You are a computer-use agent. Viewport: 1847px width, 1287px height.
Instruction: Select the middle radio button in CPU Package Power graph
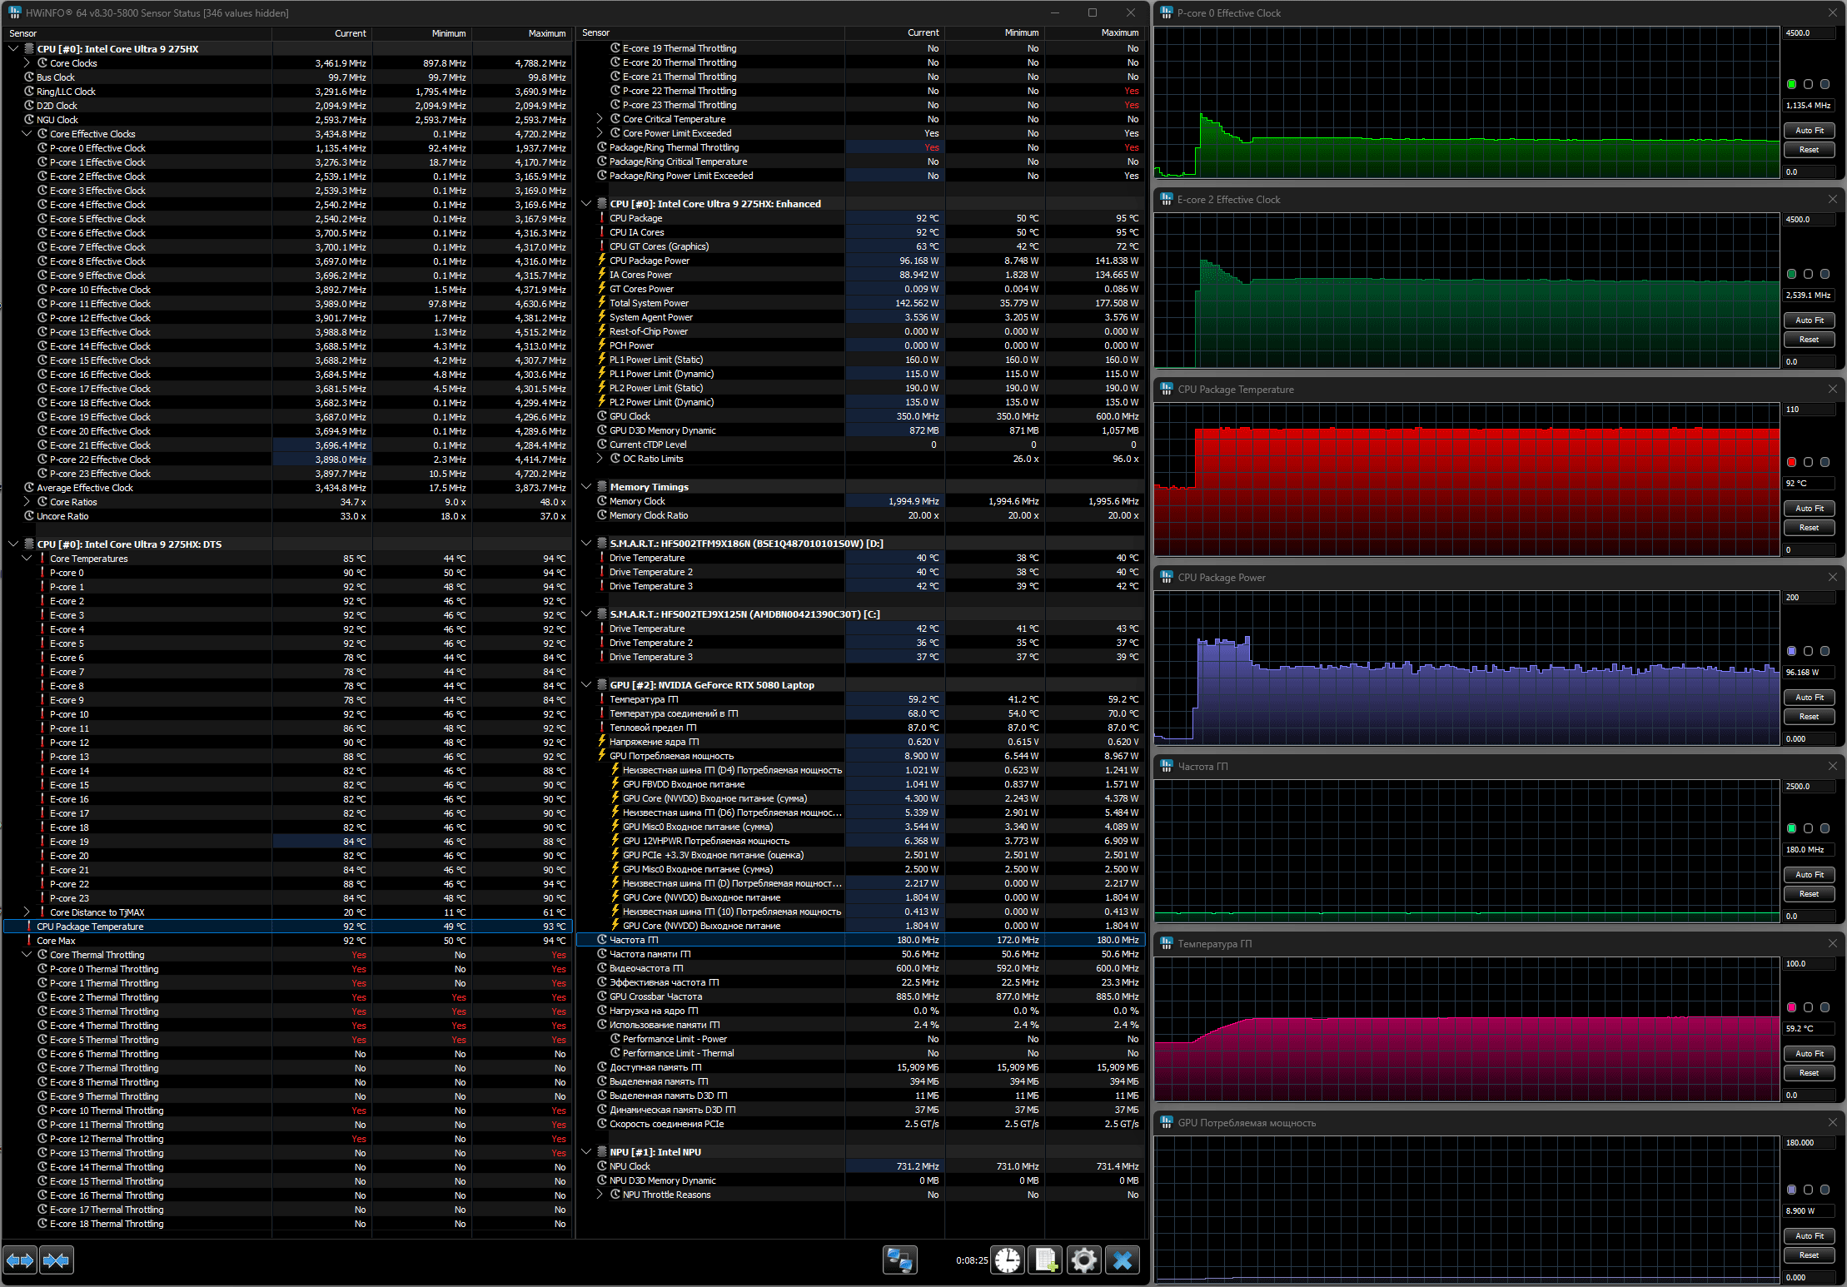tap(1808, 651)
